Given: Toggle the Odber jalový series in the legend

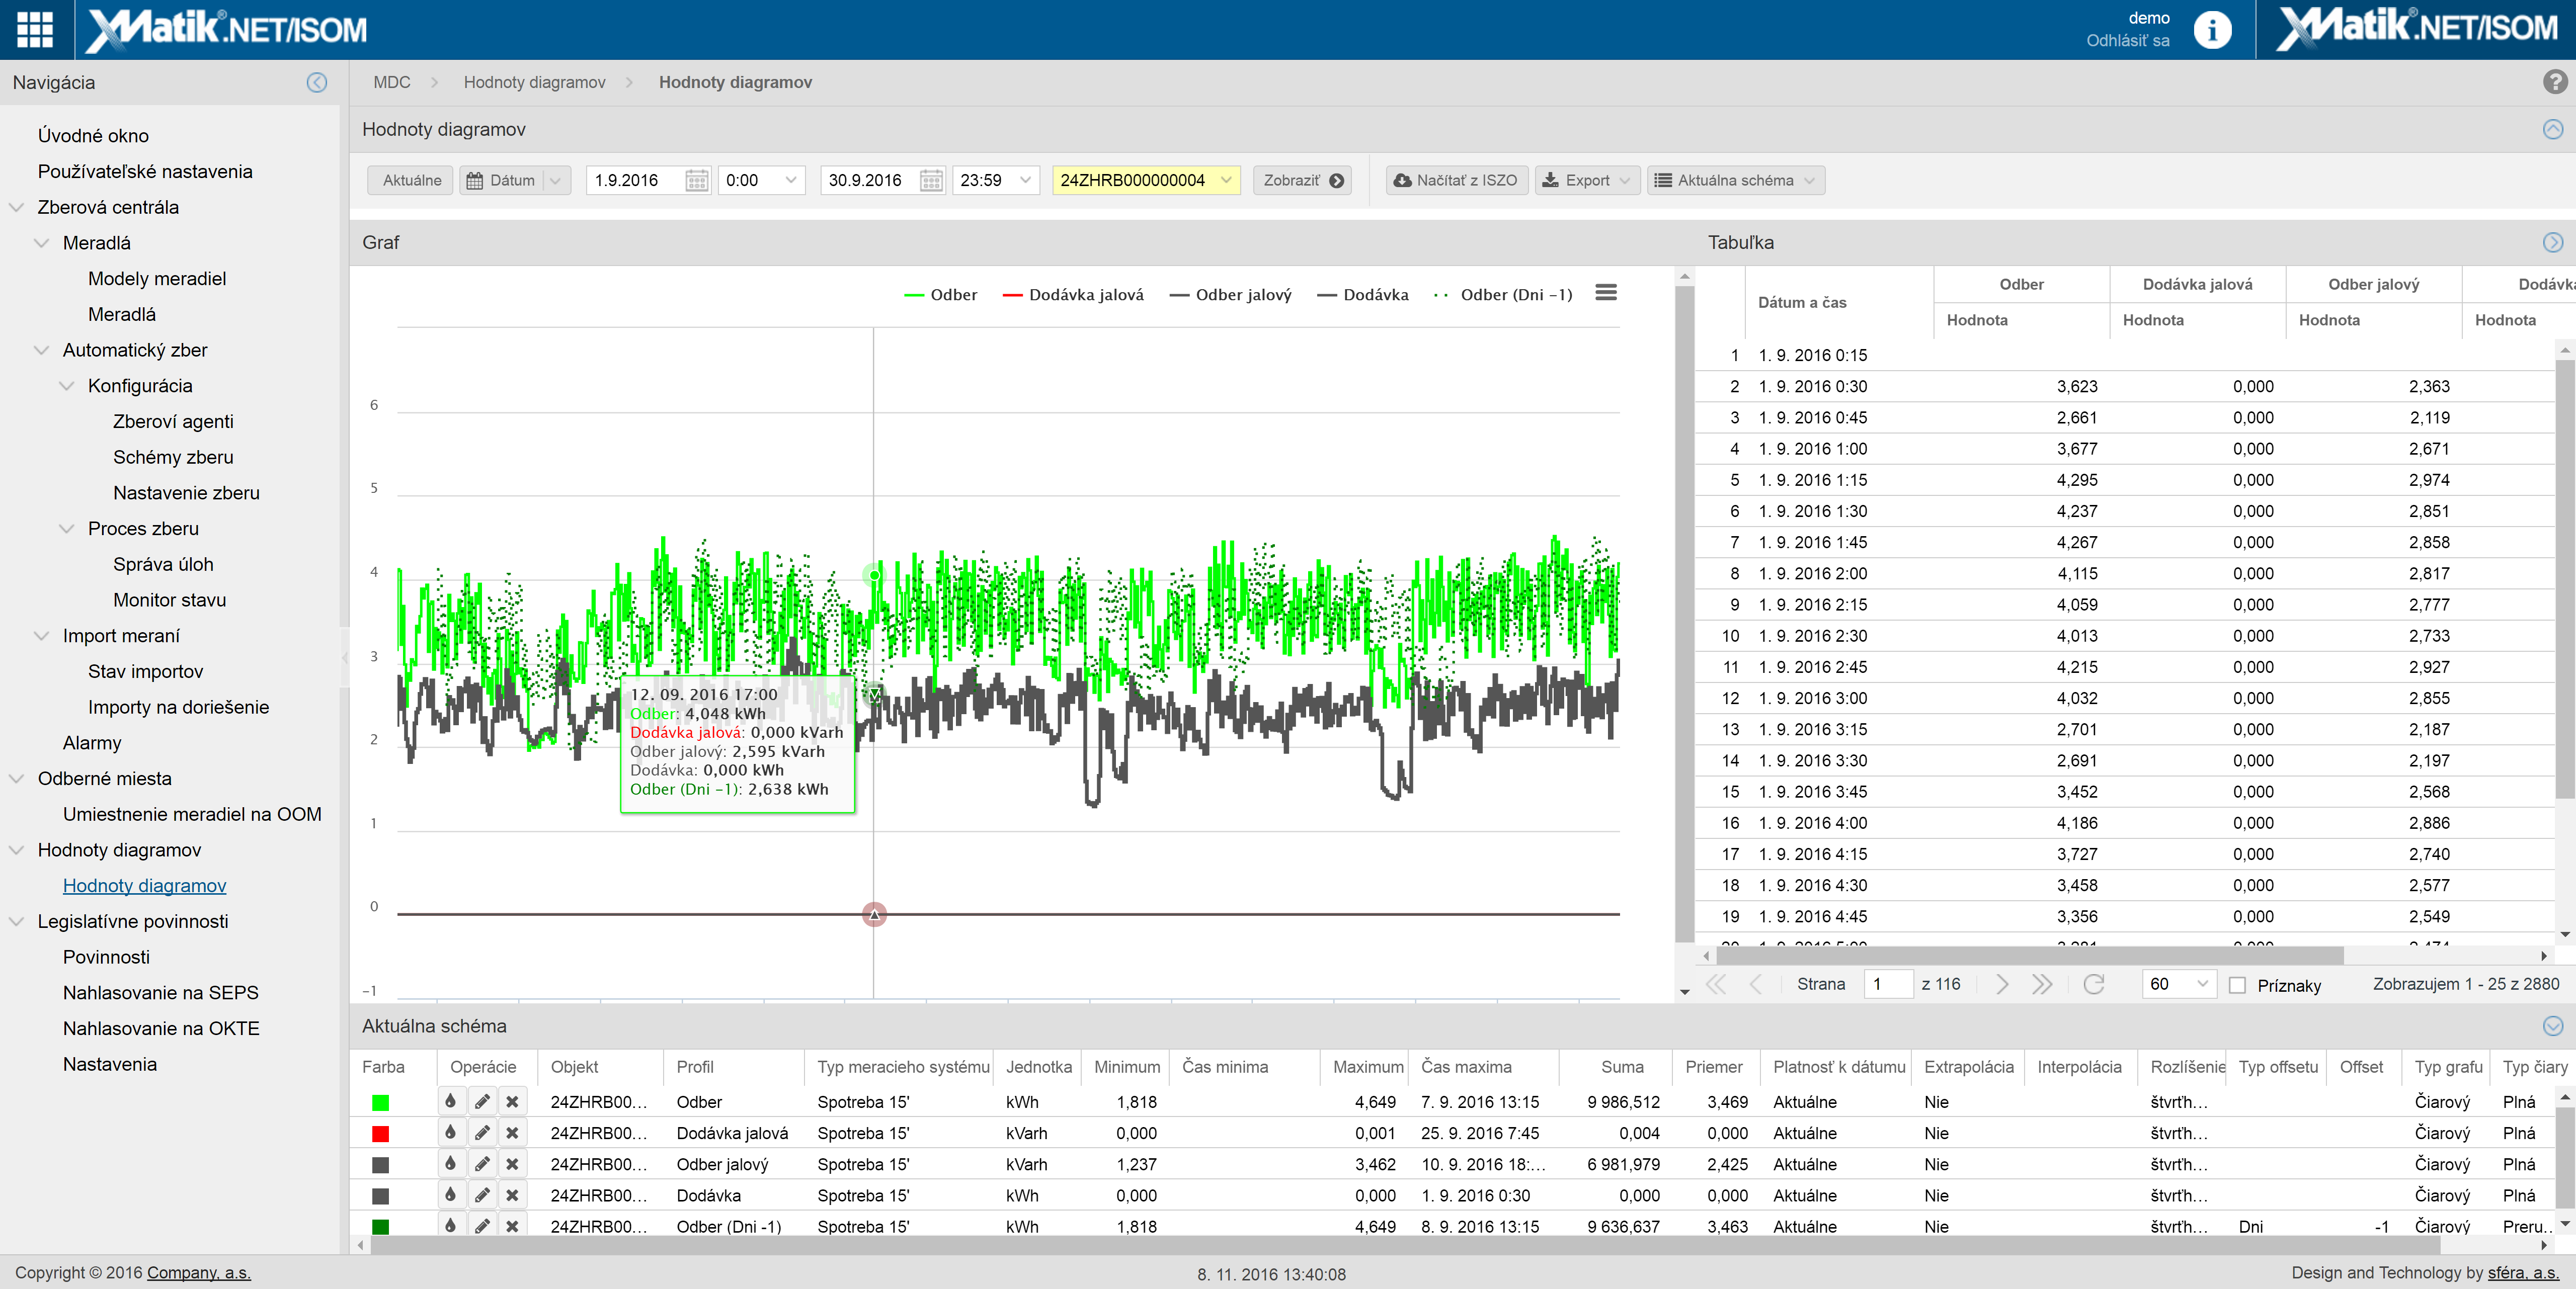Looking at the screenshot, I should (x=1230, y=295).
